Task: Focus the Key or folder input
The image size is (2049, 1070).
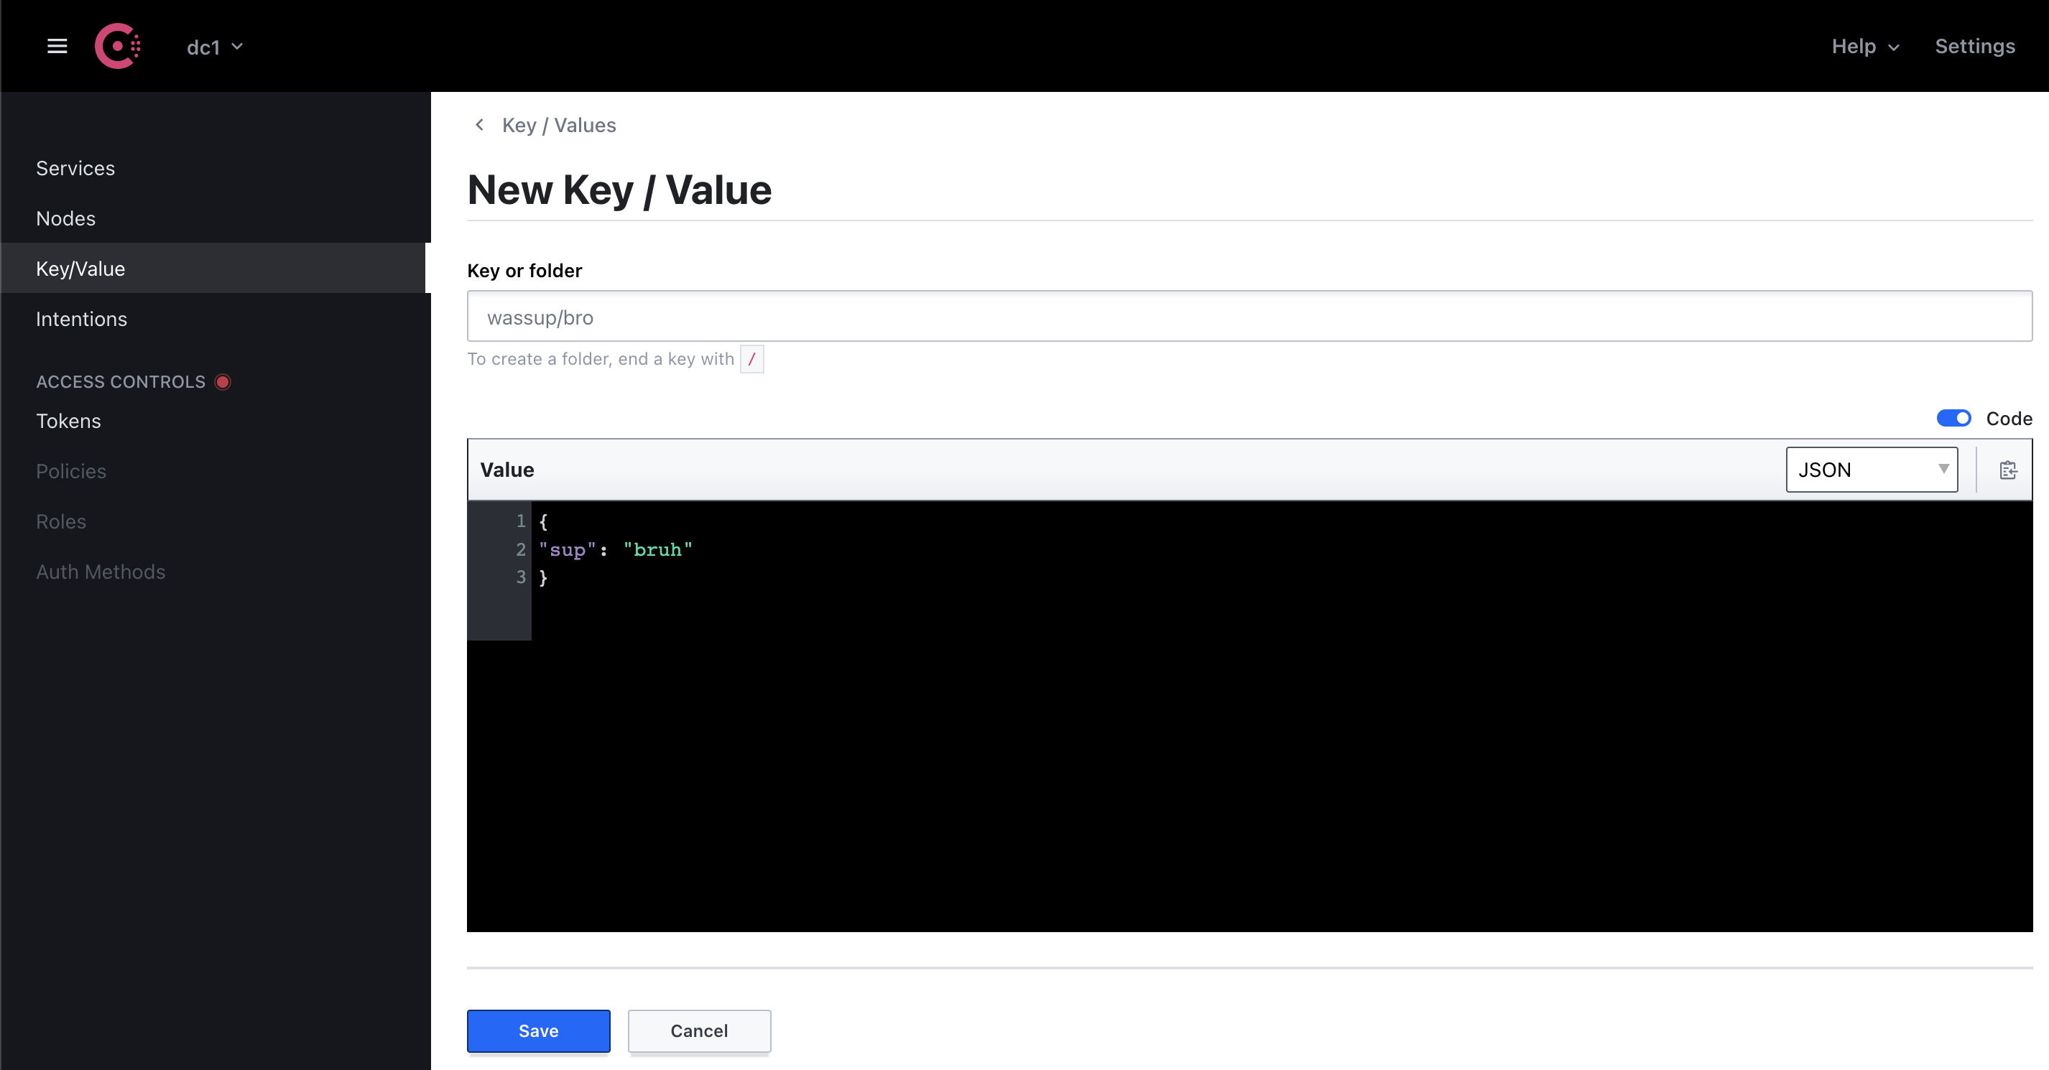Action: point(1249,317)
